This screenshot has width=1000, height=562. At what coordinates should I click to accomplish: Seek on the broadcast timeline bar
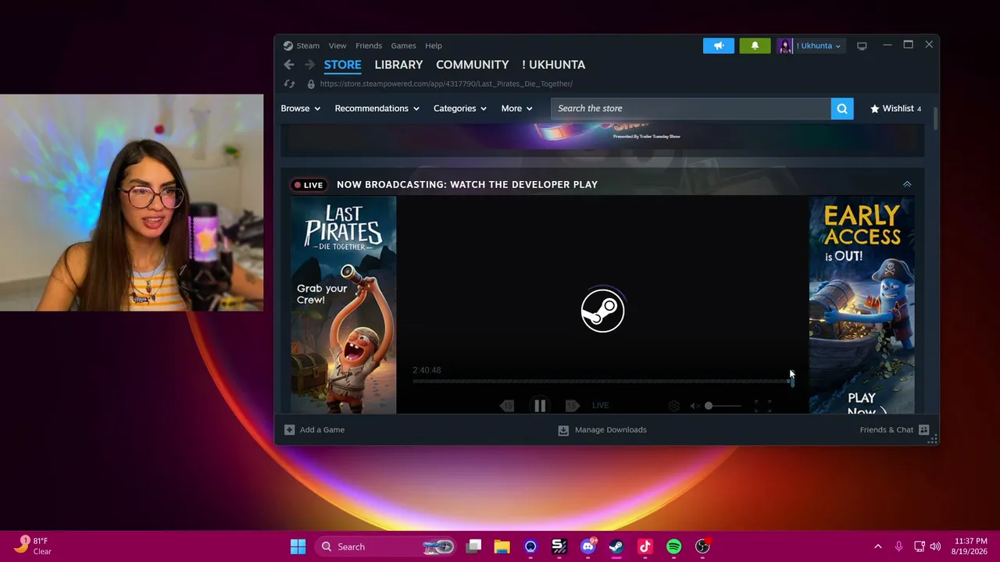602,381
